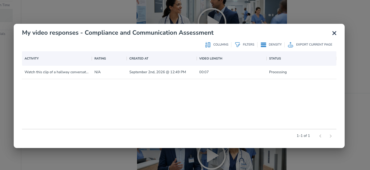370x170 pixels.
Task: Sort by the Rating column header
Action: pyautogui.click(x=100, y=58)
